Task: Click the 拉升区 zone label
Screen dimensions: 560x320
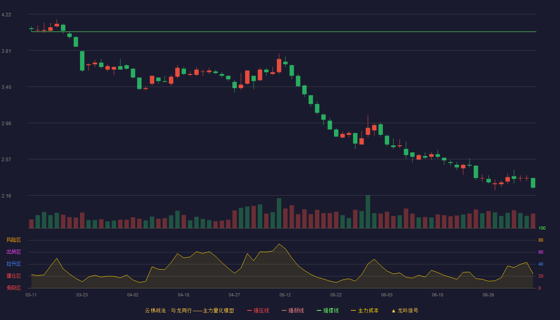Action: (x=14, y=264)
